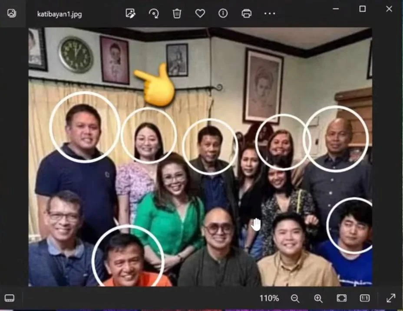Enter fullscreen with the diagonal arrow icon
The image size is (403, 311).
391,298
